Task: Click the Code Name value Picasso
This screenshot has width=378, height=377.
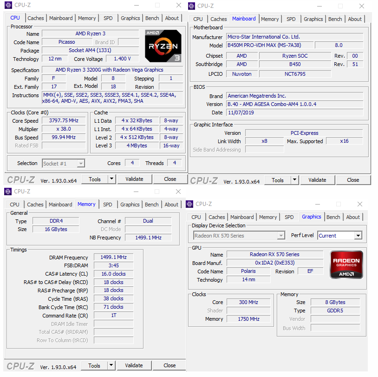Action: click(x=66, y=42)
